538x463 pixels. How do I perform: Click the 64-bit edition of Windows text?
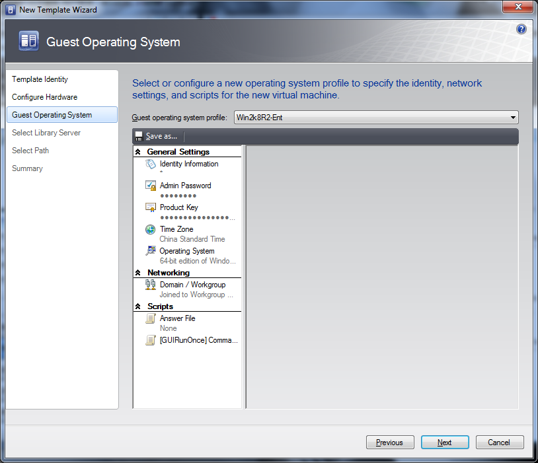point(198,261)
